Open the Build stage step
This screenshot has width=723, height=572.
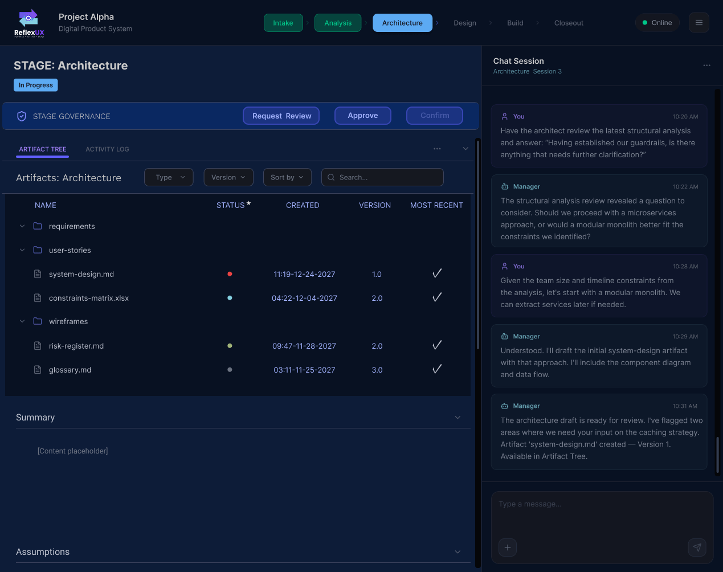(515, 23)
